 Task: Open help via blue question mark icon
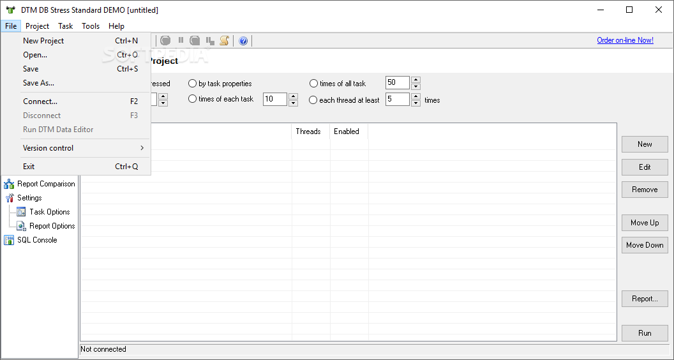point(243,41)
